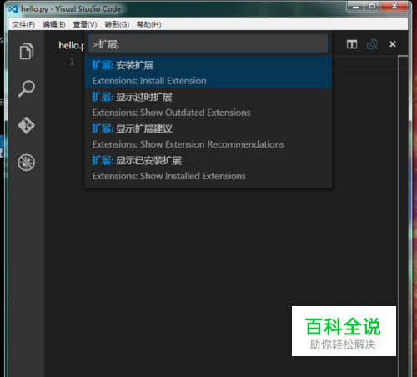Click line number 1 in the editor gutter

[x=72, y=62]
